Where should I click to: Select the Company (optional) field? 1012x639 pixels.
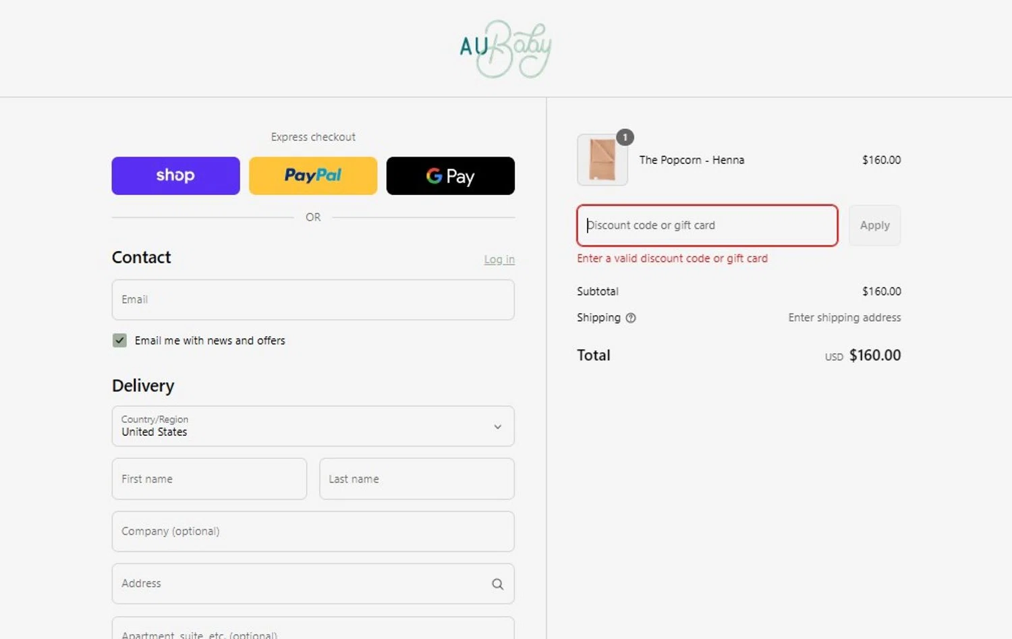coord(313,531)
